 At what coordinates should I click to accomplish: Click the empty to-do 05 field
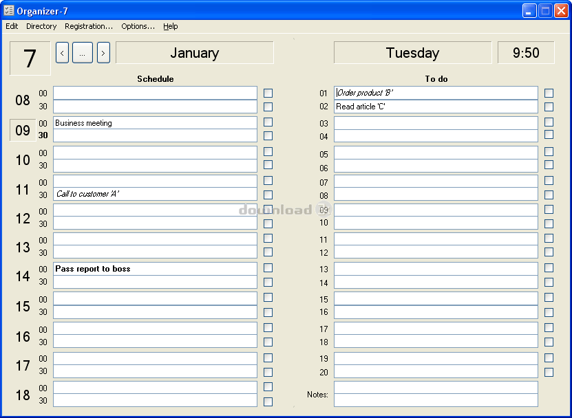click(436, 153)
